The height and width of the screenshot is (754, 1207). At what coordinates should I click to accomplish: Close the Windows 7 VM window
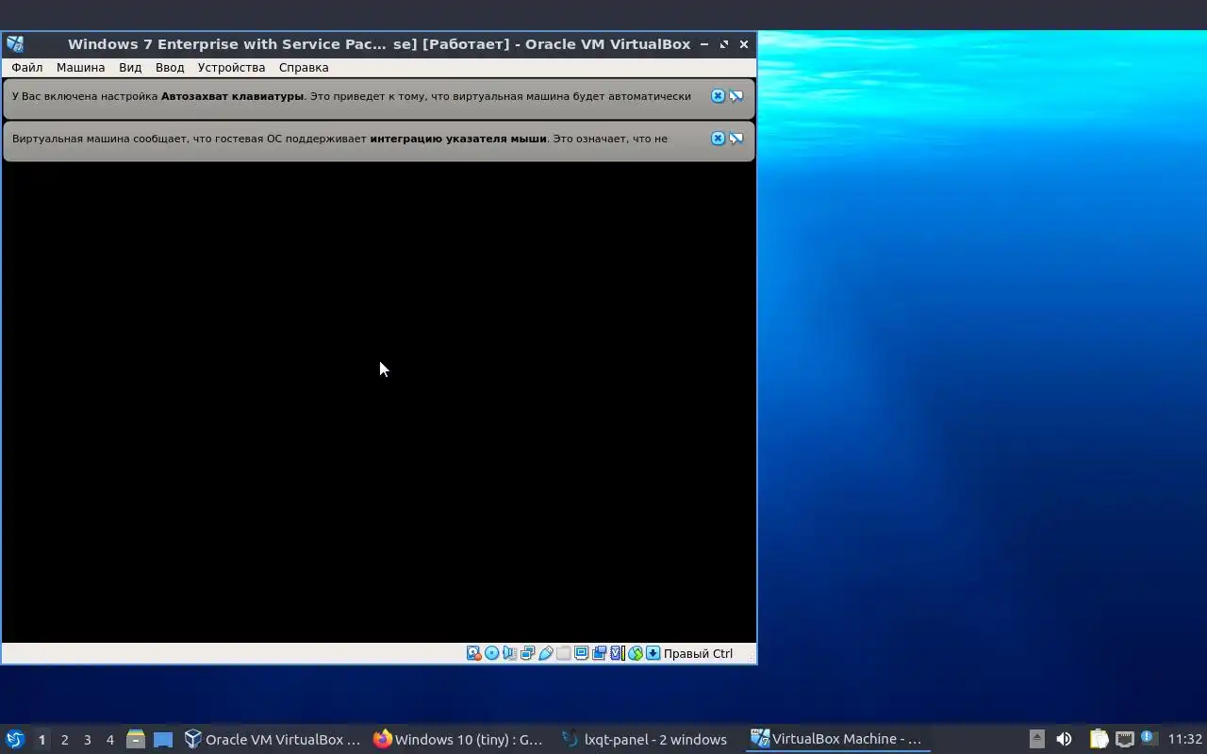[744, 44]
